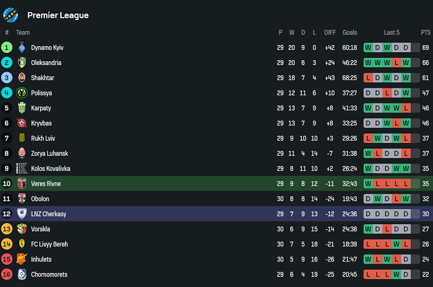Open Veres Rivne team page
This screenshot has height=287, width=433.
[46, 184]
